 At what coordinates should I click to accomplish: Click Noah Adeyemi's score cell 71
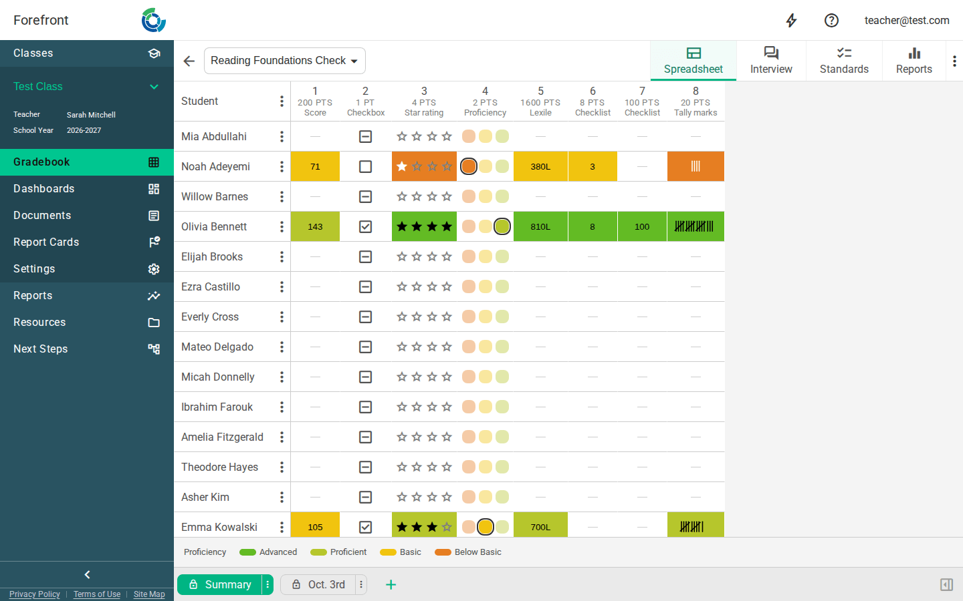pyautogui.click(x=315, y=166)
